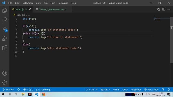Place cursor on 'let a=20;' line
The width and height of the screenshot is (173, 97).
pyautogui.click(x=29, y=19)
